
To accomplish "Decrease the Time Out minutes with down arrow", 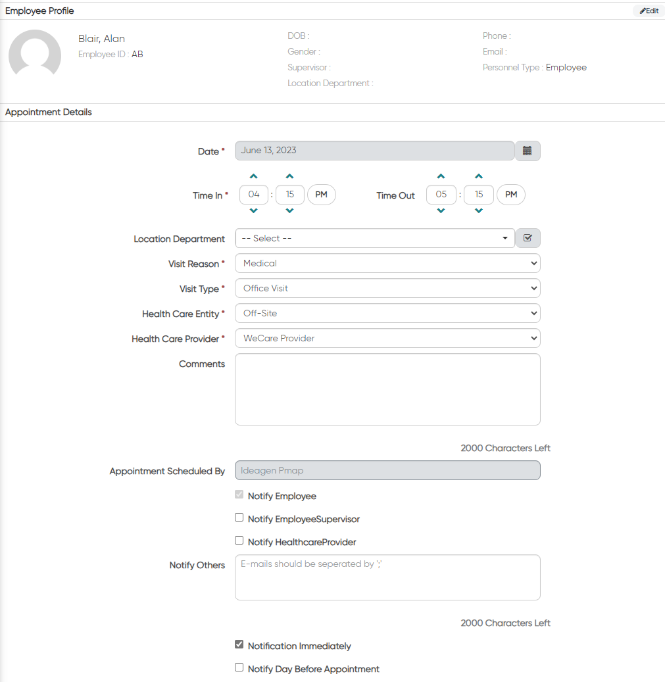I will 479,210.
